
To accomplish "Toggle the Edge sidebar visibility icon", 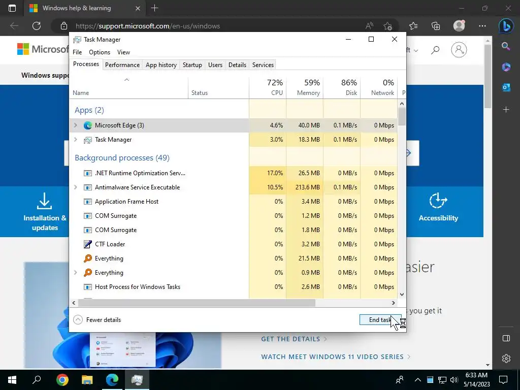I will [506, 338].
